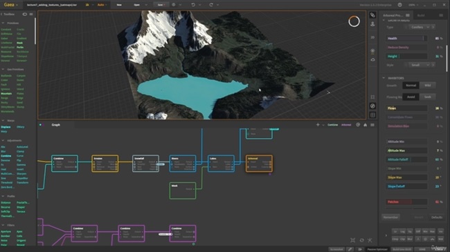Image resolution: width=450 pixels, height=252 pixels.
Task: Open the graph toolbar hamburger menu
Action: (x=372, y=125)
